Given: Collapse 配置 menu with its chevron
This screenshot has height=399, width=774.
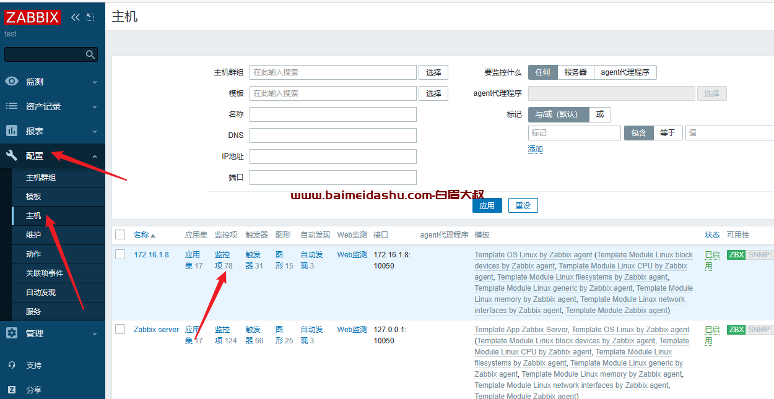Looking at the screenshot, I should pyautogui.click(x=95, y=157).
